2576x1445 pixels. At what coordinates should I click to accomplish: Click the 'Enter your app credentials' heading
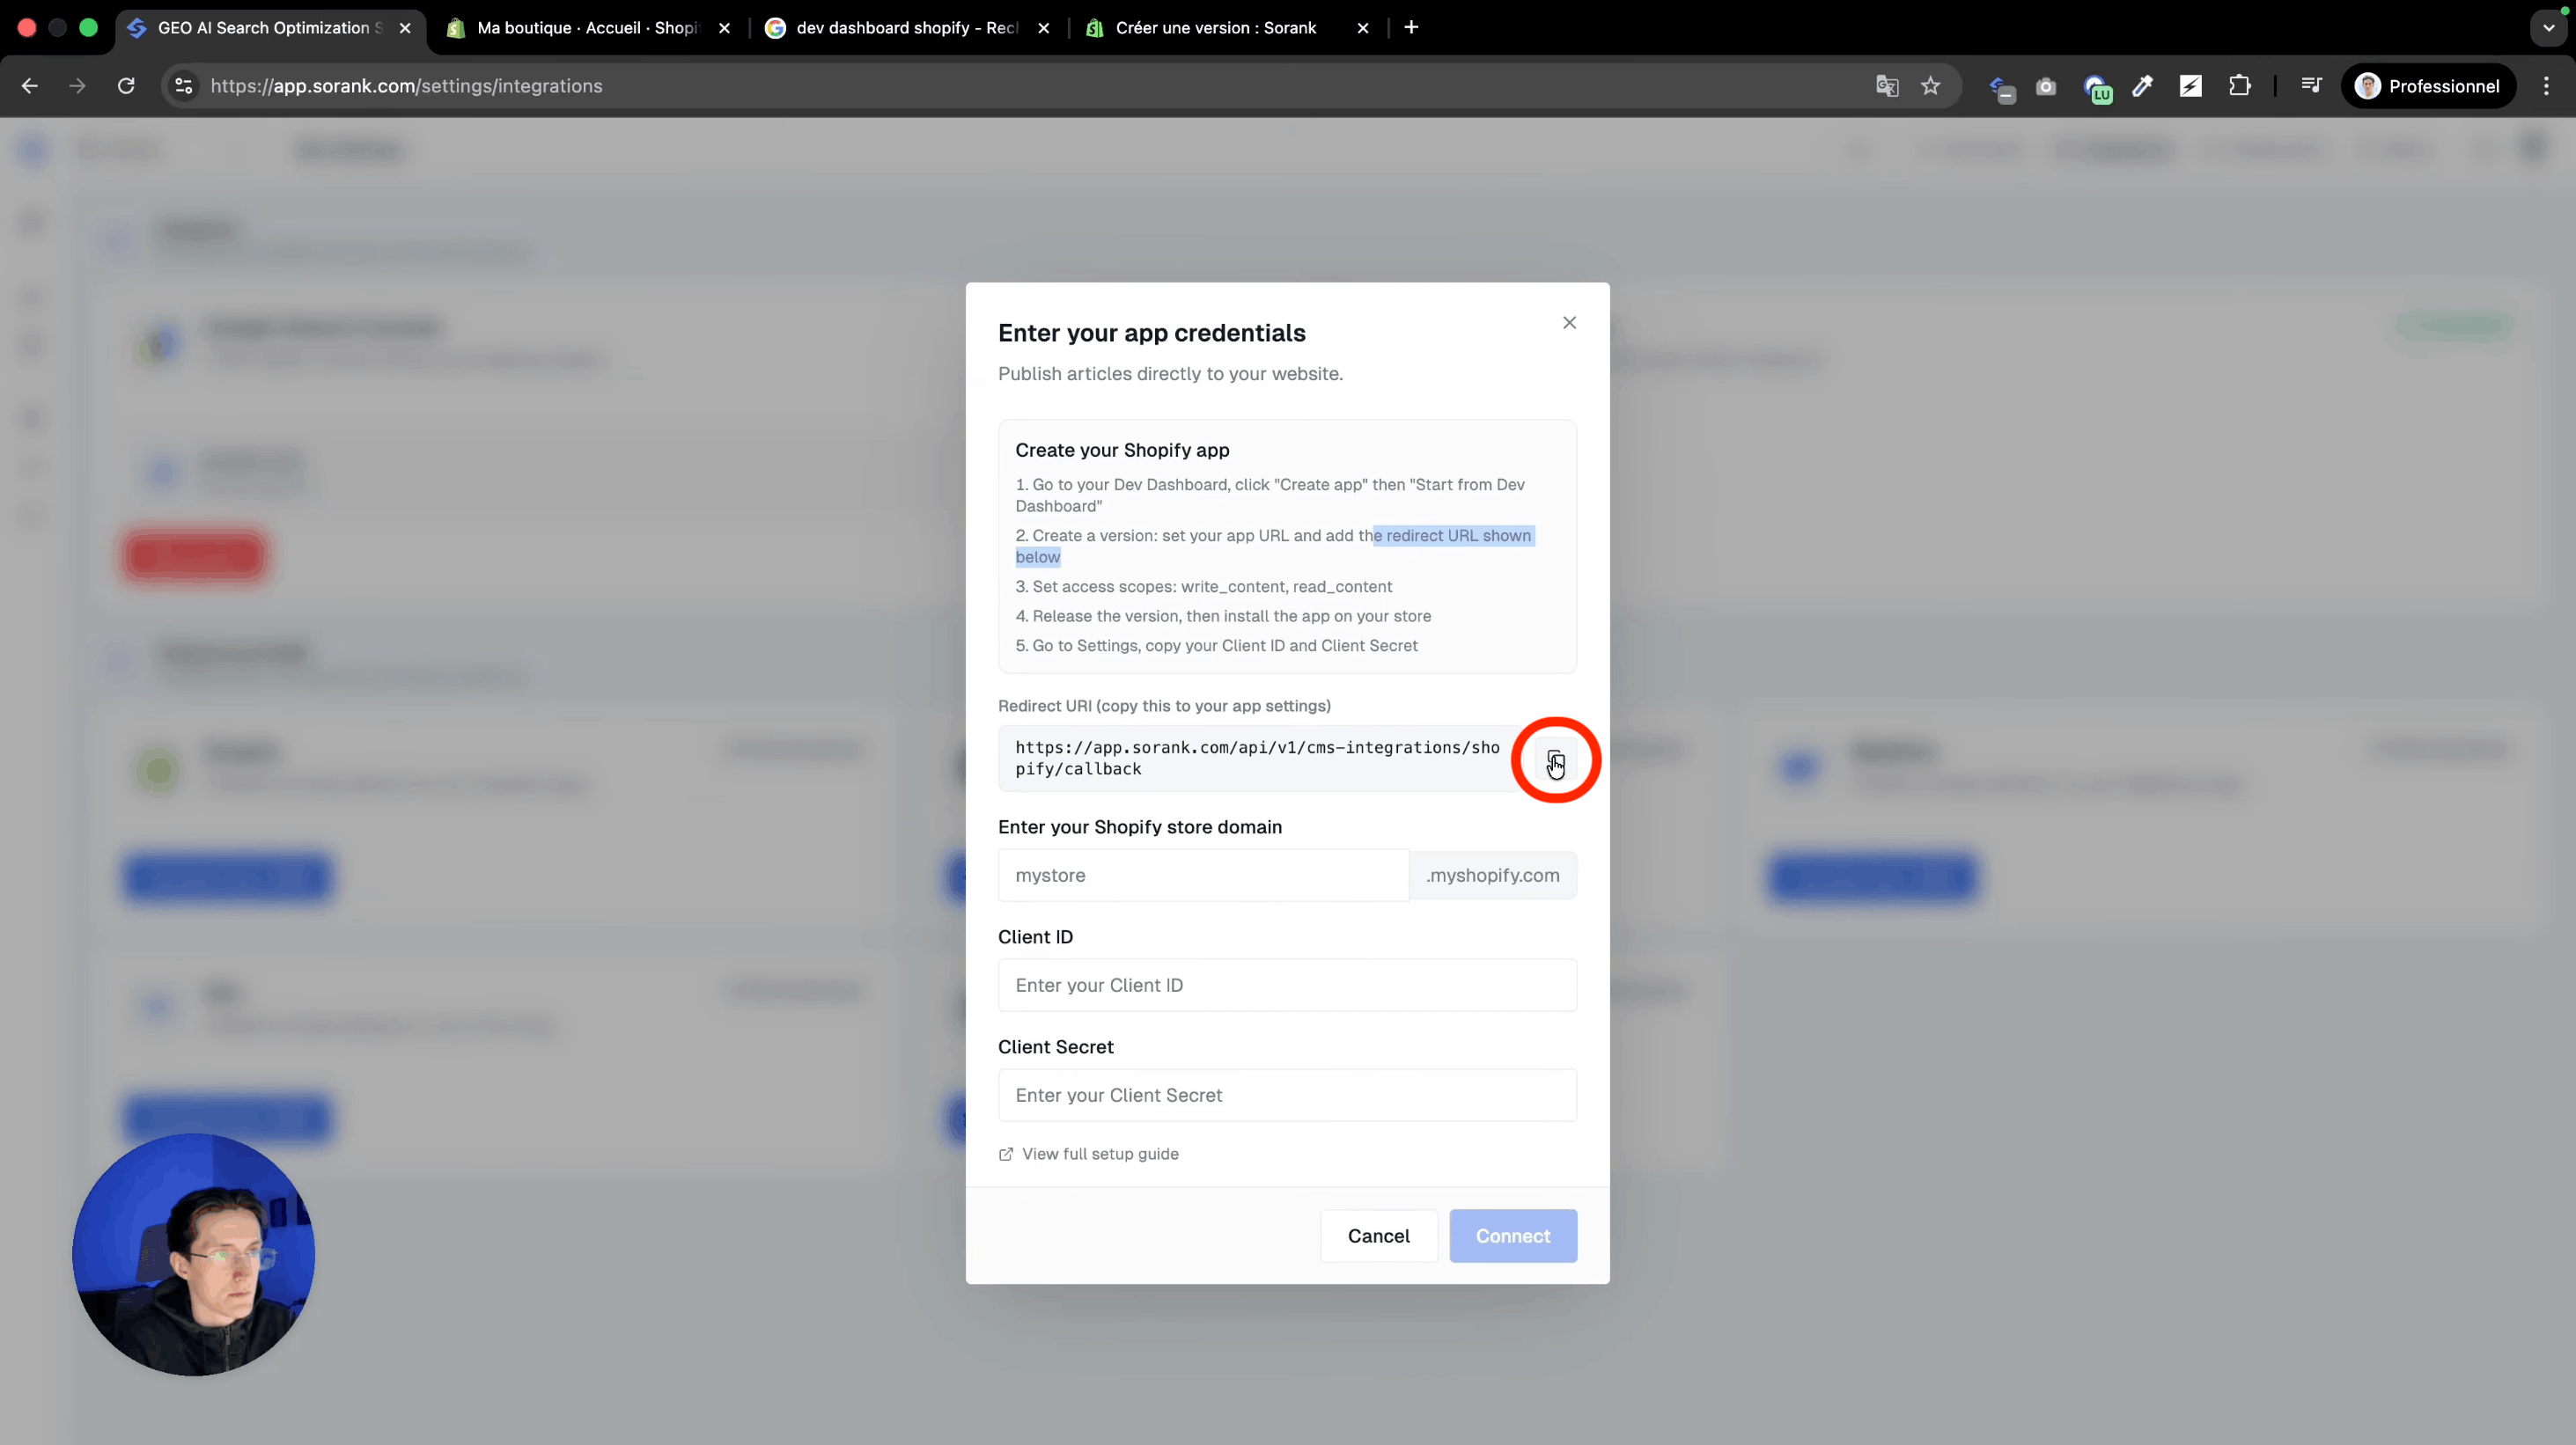coord(1152,333)
